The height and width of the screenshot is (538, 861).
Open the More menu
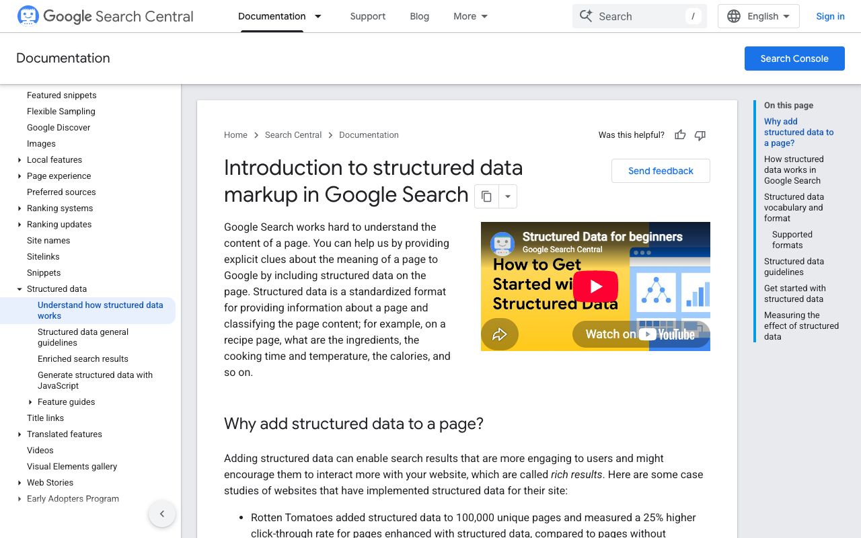click(471, 16)
